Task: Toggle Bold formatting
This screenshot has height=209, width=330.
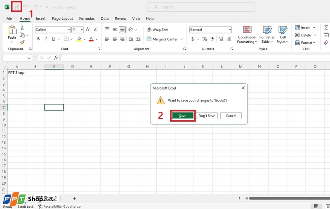Action: point(38,39)
